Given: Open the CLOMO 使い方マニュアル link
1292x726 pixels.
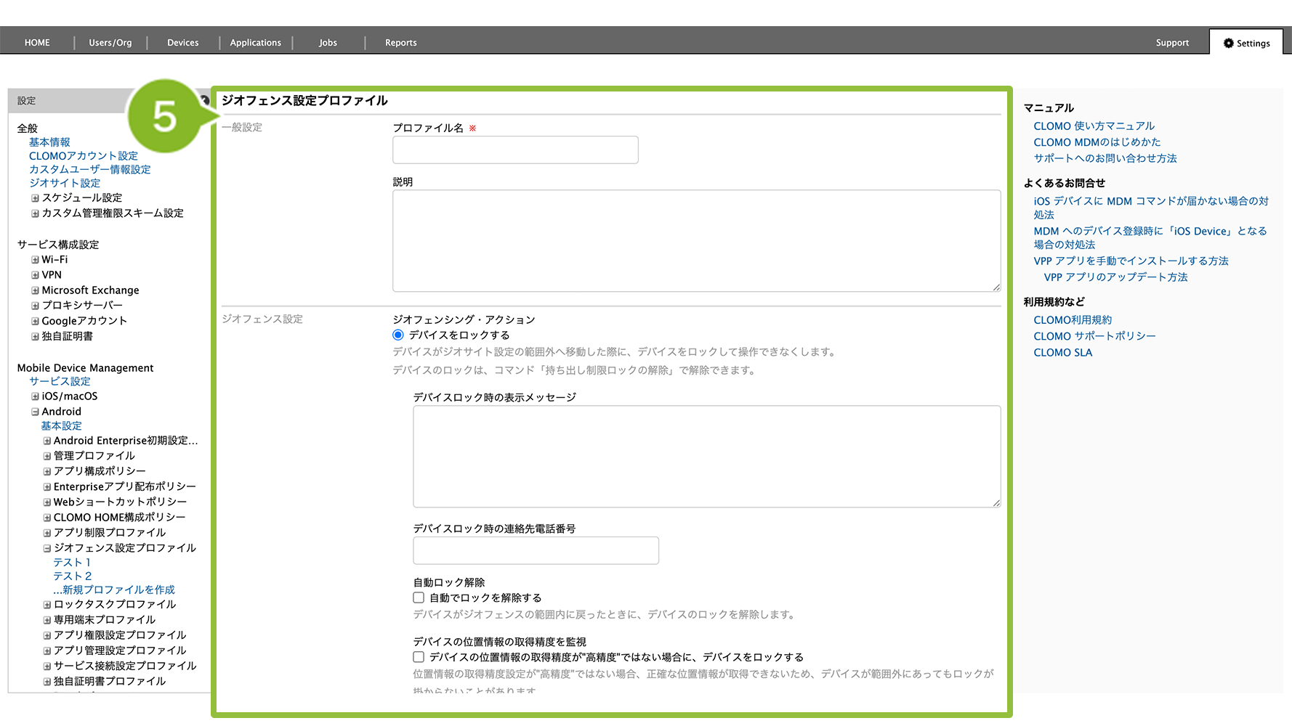Looking at the screenshot, I should [1094, 126].
